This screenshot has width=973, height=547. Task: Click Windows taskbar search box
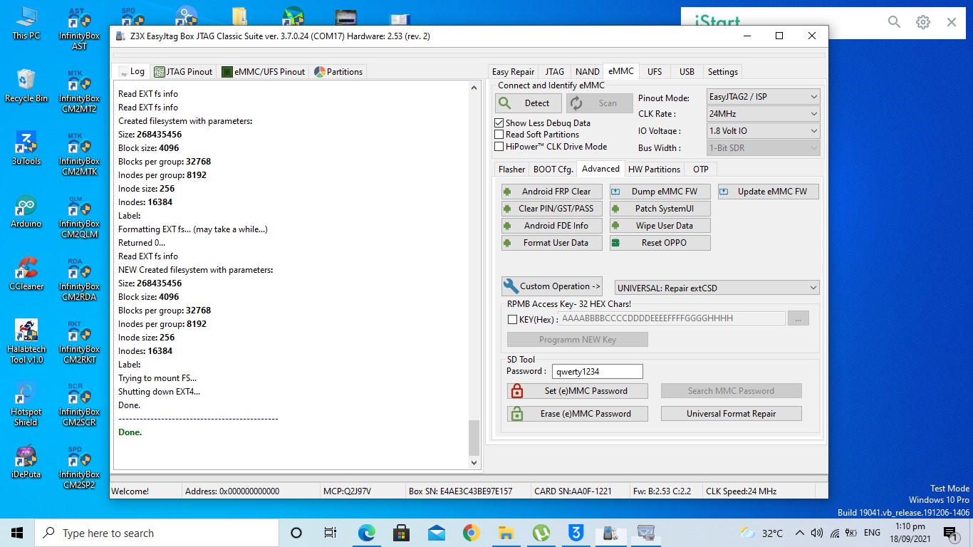[157, 533]
